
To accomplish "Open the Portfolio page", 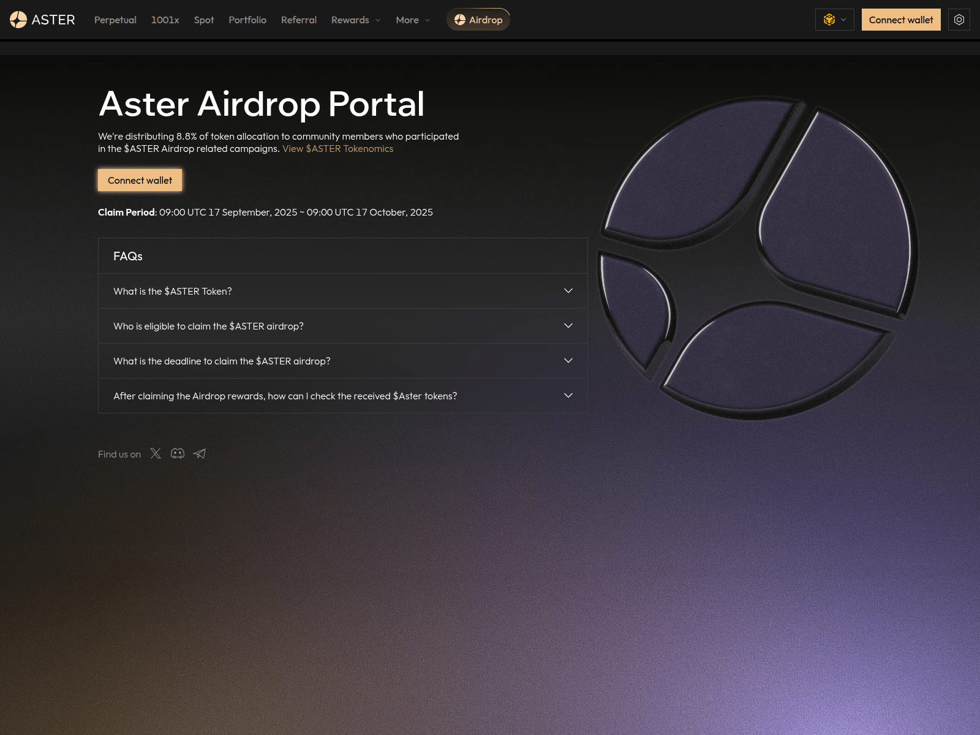I will (x=247, y=20).
